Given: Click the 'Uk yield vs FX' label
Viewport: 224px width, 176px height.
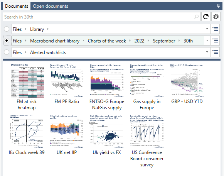Looking at the screenshot, I should 107,152.
